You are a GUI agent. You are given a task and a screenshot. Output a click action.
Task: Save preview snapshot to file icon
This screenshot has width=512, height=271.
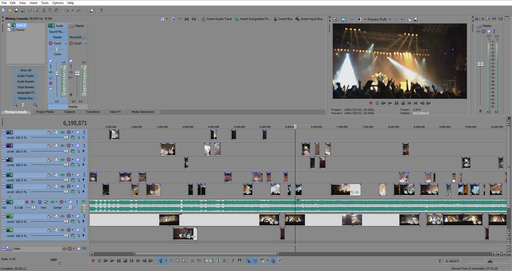coord(415,19)
